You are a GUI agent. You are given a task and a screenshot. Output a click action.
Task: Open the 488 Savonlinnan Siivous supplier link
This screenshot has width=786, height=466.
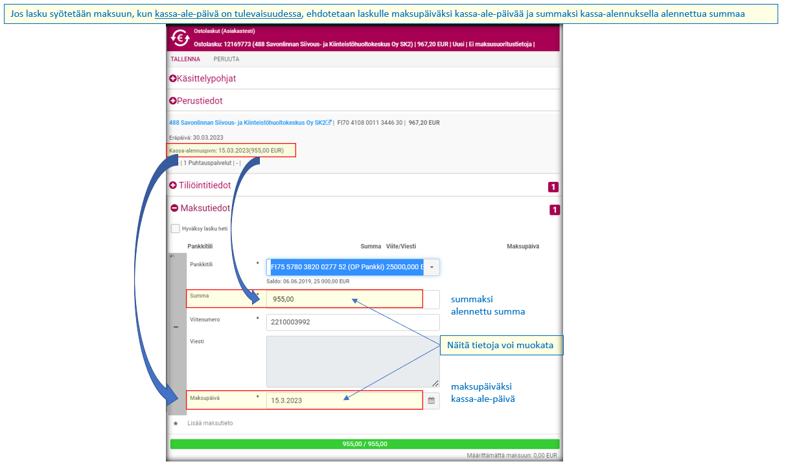[x=247, y=122]
